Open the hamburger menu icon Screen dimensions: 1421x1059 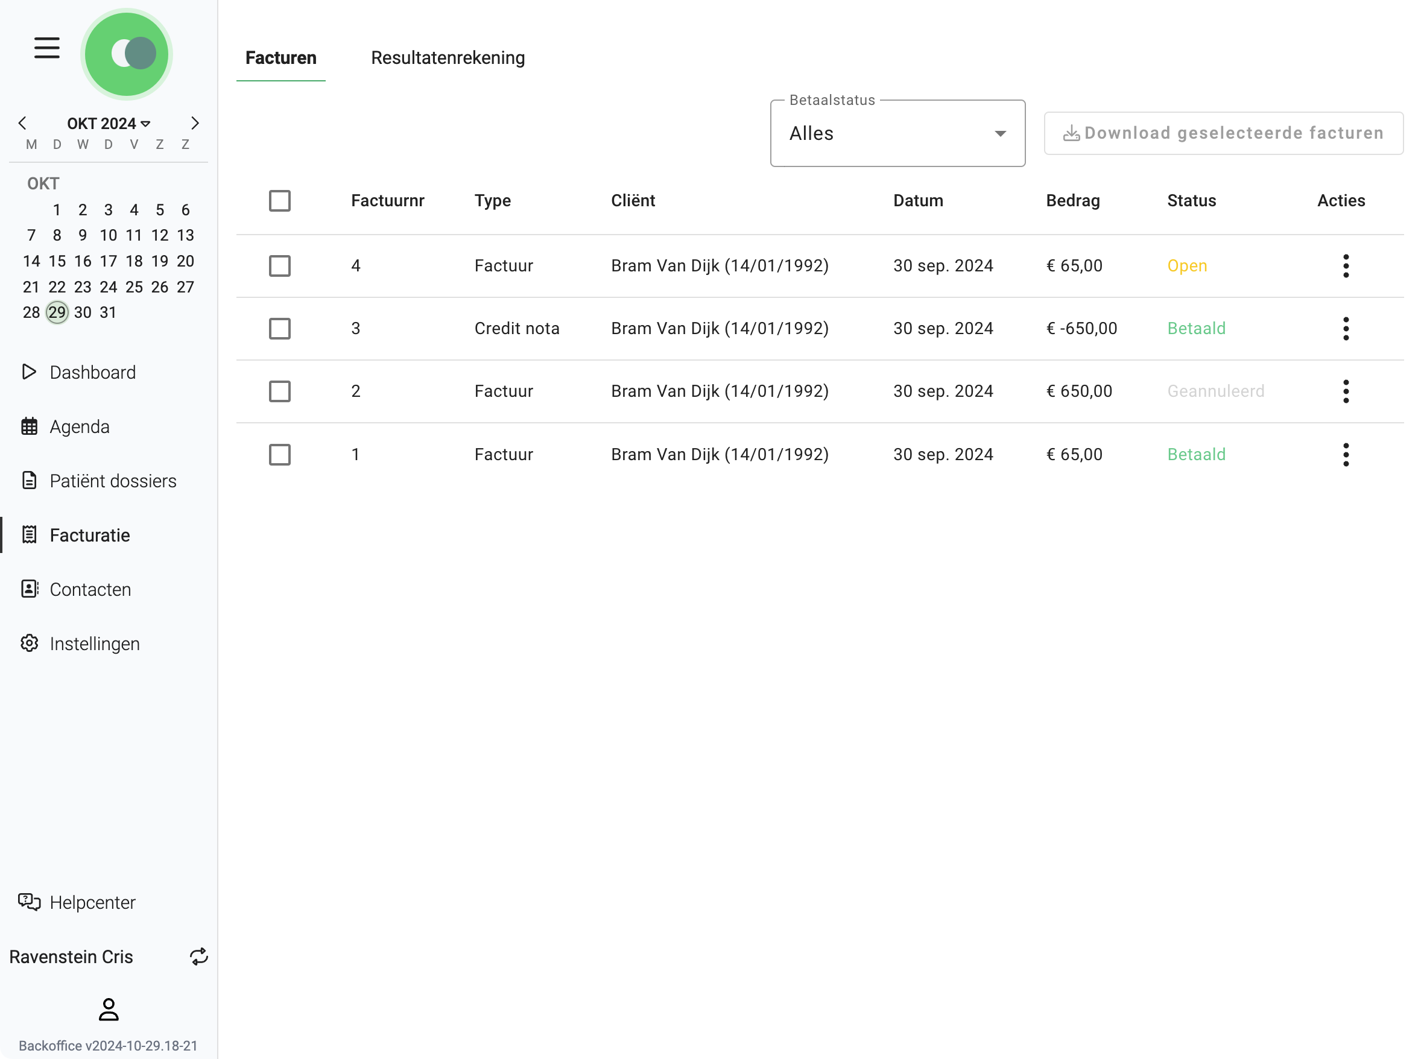click(x=47, y=48)
